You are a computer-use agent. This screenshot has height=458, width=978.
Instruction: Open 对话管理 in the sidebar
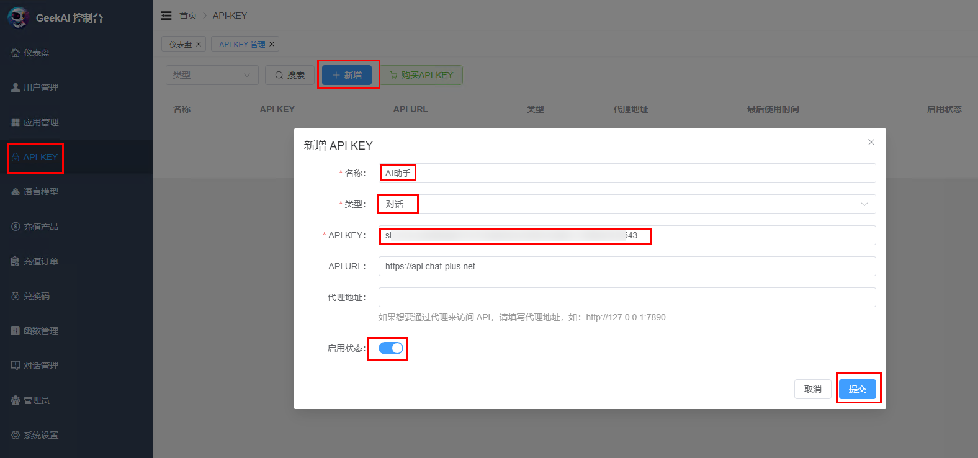pos(76,366)
